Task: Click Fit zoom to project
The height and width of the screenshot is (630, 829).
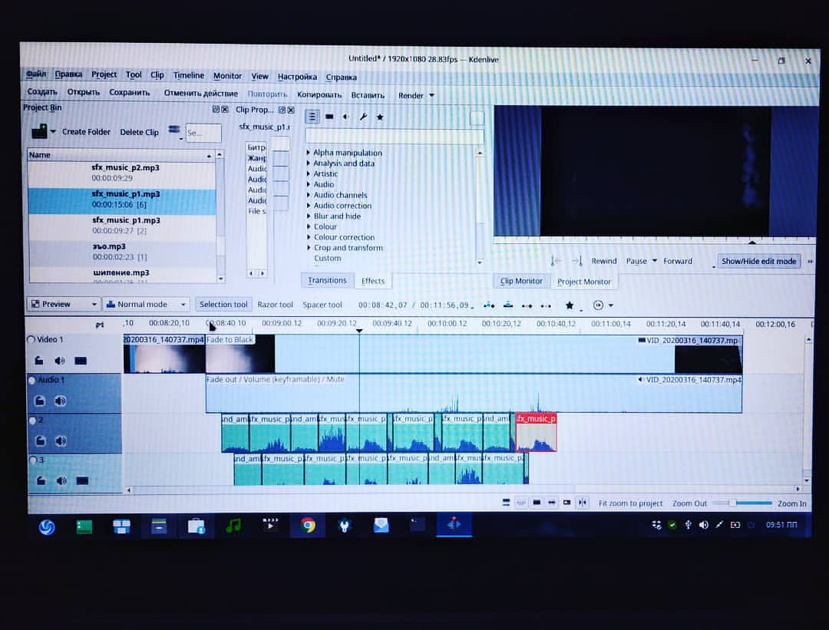Action: point(630,503)
